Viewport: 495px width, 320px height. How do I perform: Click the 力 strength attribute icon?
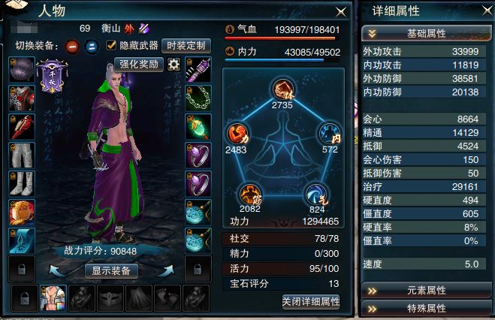pos(237,134)
